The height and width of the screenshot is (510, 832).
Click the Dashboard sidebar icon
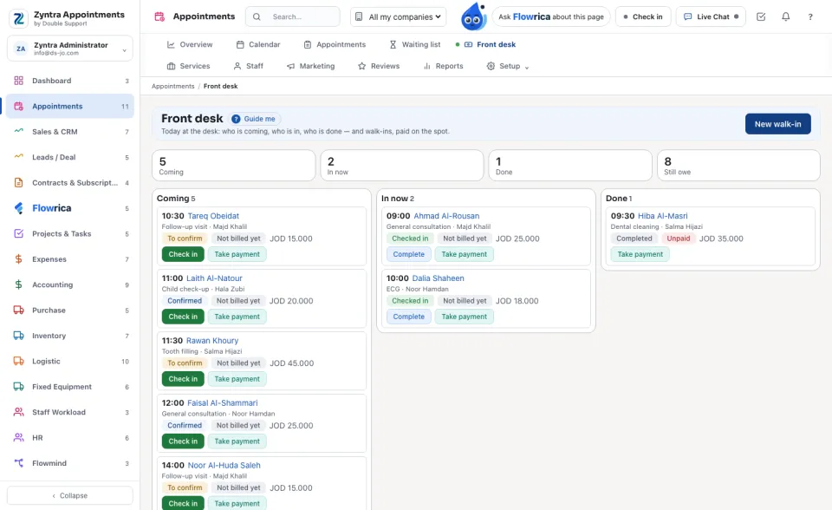[x=18, y=81]
